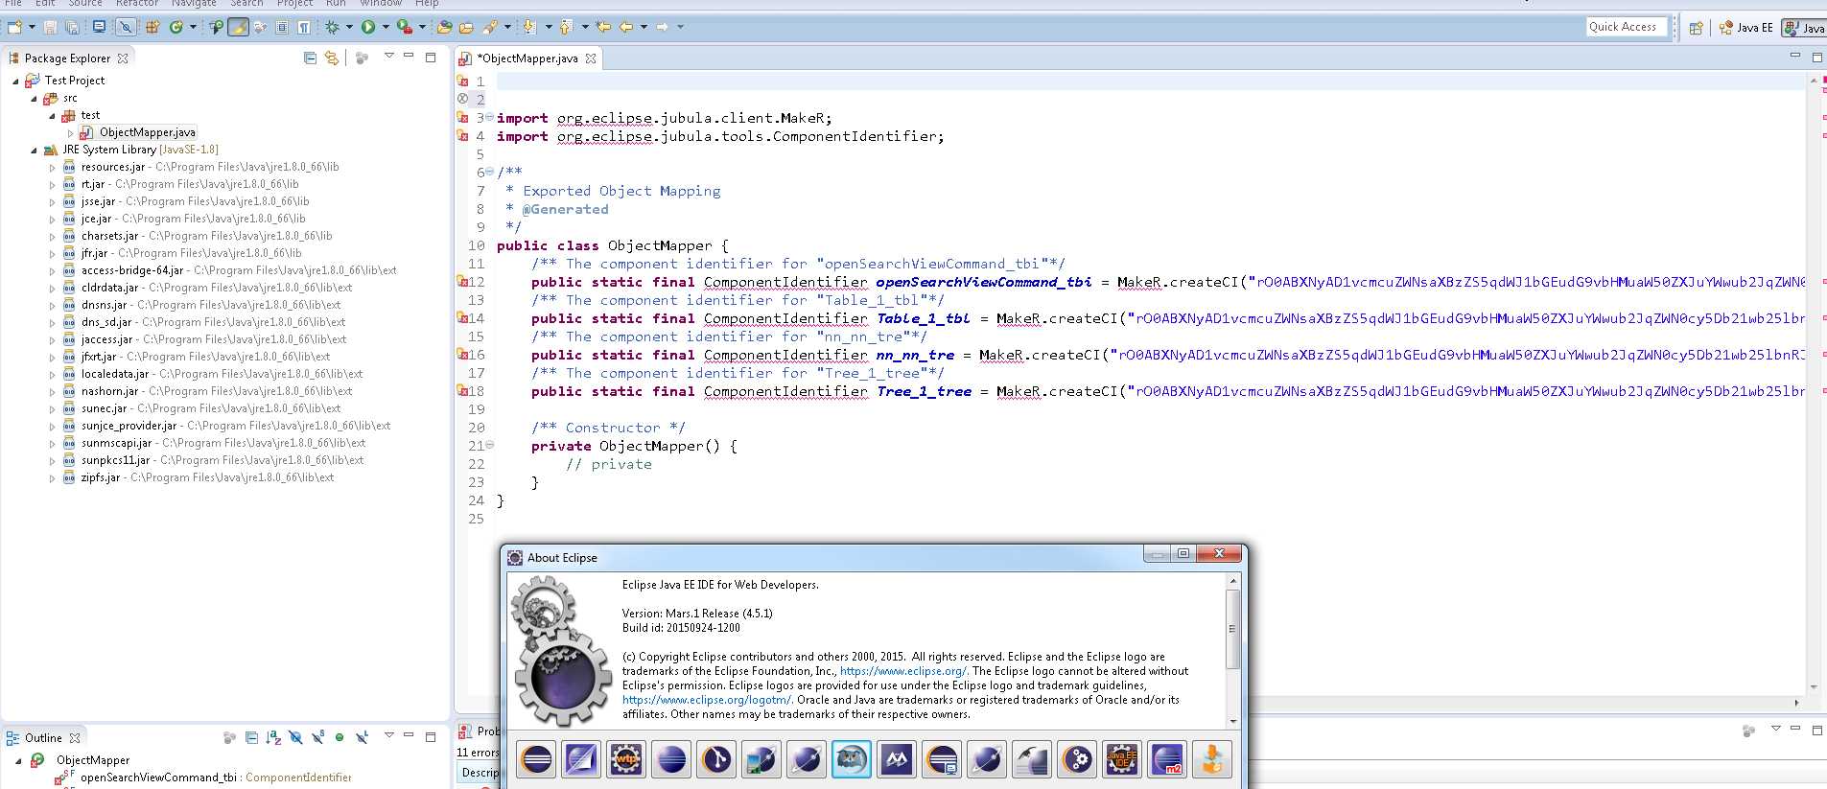Click the first Eclipse plugin icon in About dialog
Screen dimensions: 1827x789
(536, 760)
